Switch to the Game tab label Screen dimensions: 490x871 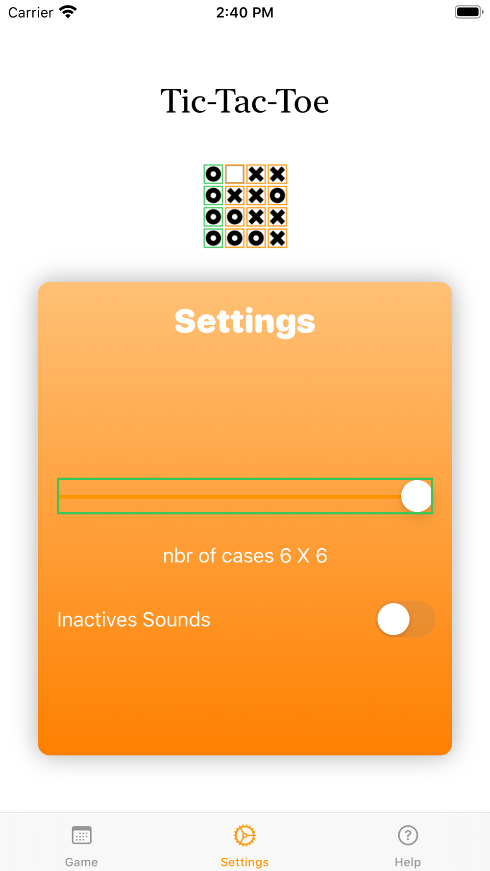pos(81,862)
